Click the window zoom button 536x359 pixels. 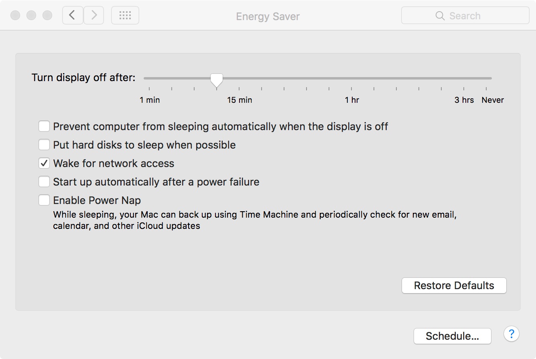(x=47, y=15)
